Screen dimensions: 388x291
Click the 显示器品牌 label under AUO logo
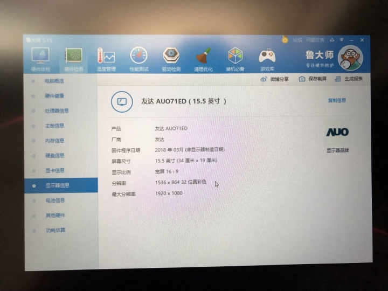point(338,150)
